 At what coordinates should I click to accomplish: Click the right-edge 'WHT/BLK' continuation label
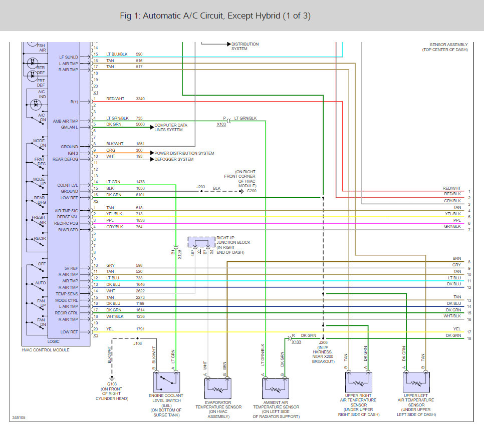[452, 316]
